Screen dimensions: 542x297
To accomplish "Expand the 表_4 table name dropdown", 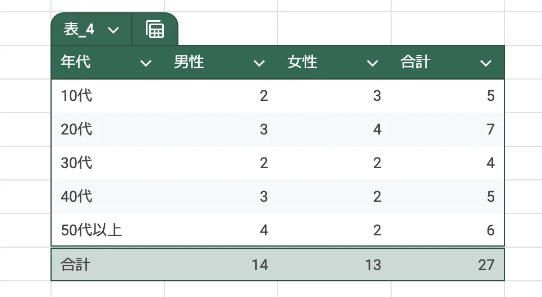I will [x=113, y=30].
